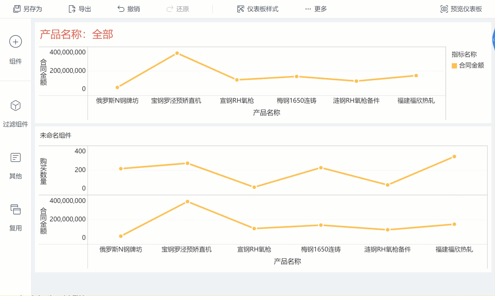Click bottom 合同金额 point for 涟钢RH氧枪备件
The width and height of the screenshot is (495, 296).
point(387,230)
